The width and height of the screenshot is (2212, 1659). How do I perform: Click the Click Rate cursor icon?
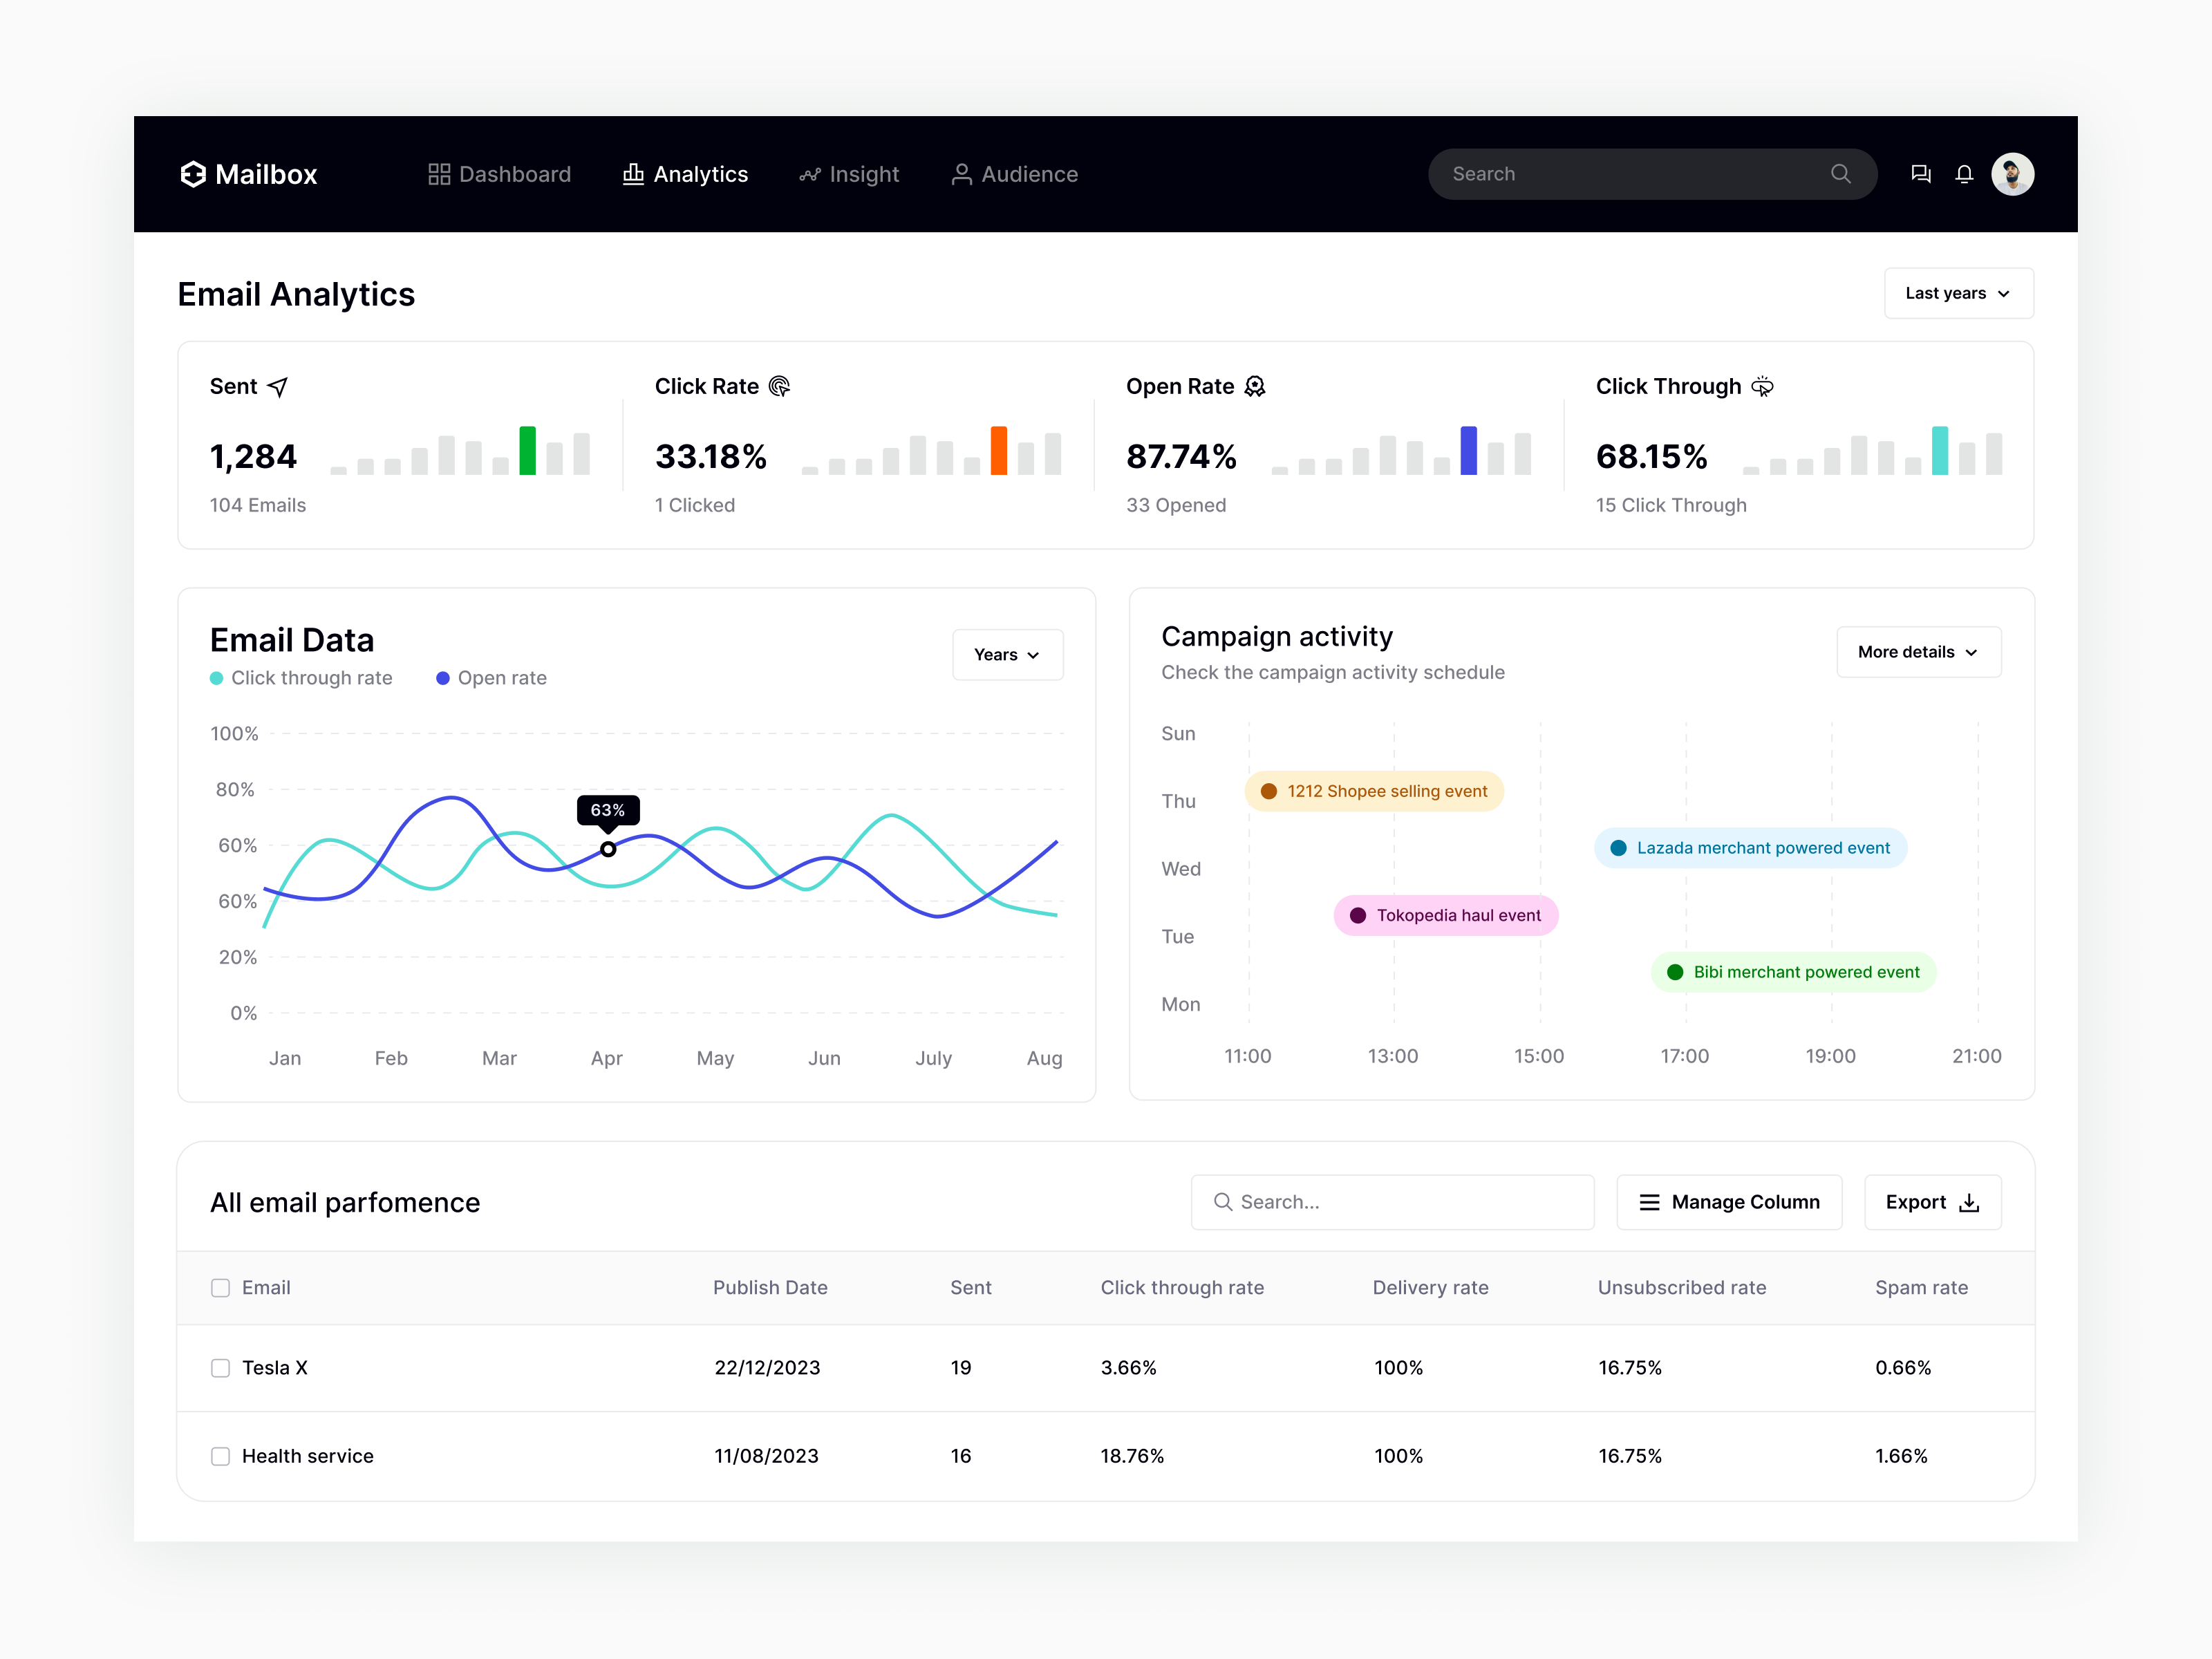point(781,385)
